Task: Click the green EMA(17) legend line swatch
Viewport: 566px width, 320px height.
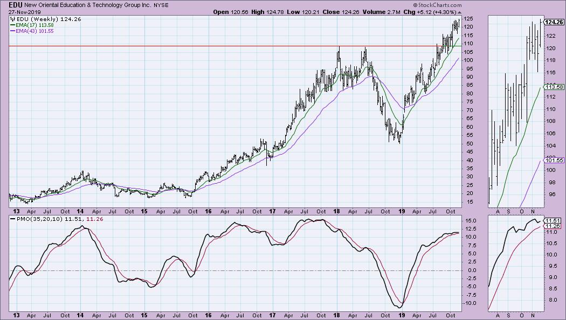Action: pyautogui.click(x=12, y=25)
